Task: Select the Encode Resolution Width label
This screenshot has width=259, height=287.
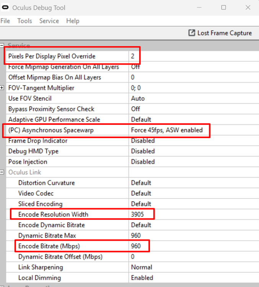Action: pos(53,215)
